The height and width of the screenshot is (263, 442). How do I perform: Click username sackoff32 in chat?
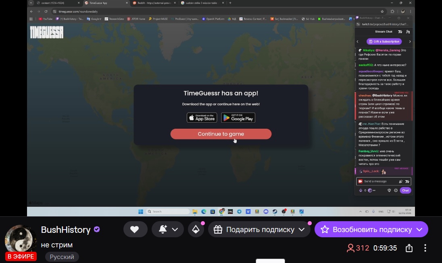tap(366, 65)
